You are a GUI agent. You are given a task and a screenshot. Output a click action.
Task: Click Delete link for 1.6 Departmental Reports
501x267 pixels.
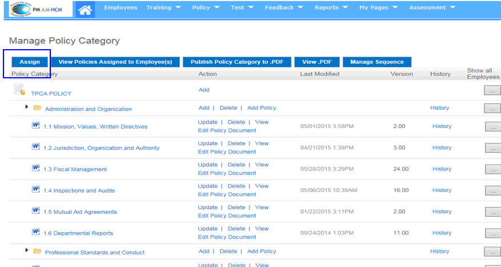pos(236,229)
